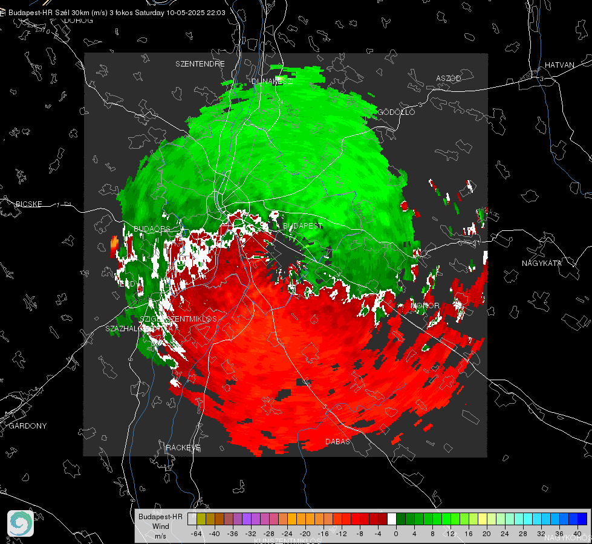Screen dimensions: 592x544
Task: Click the SZIGETSZENTMIKLÓS city label
Action: pos(178,319)
